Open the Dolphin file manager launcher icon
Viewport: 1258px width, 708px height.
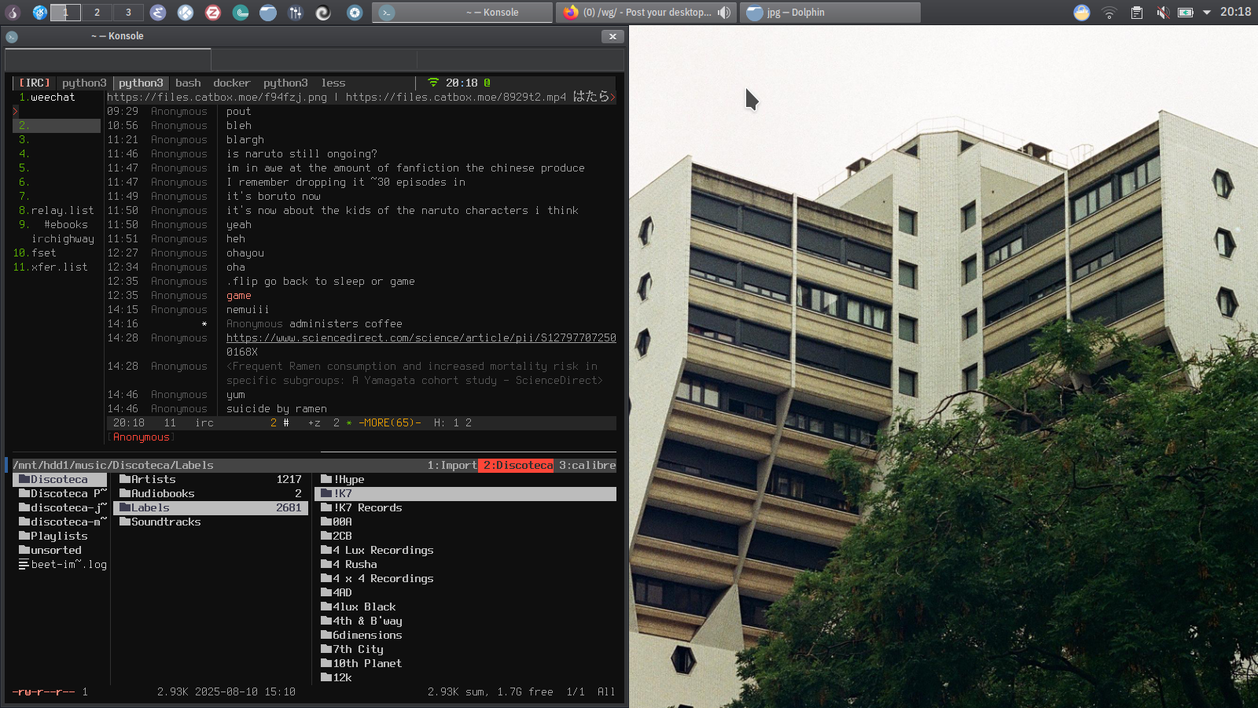click(268, 12)
